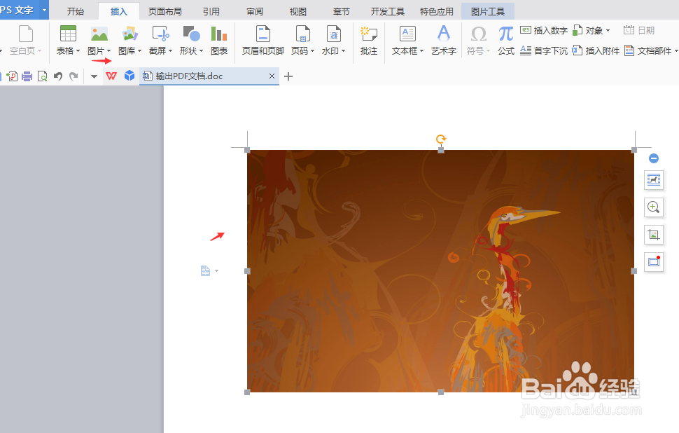Select the inserted heron image
Viewport: 679px width, 433px height.
(x=440, y=271)
